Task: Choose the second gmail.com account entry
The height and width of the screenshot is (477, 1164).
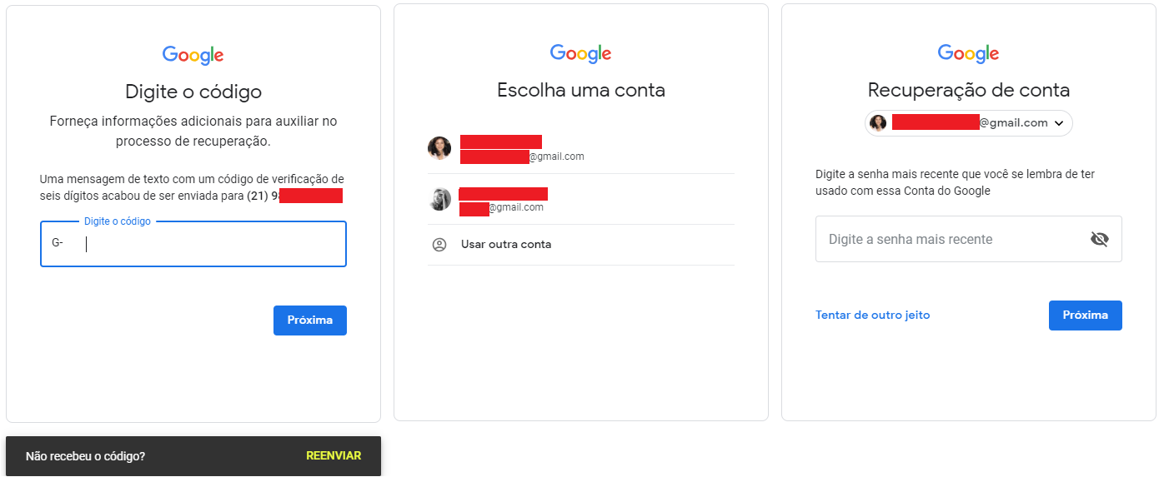Action: click(581, 199)
